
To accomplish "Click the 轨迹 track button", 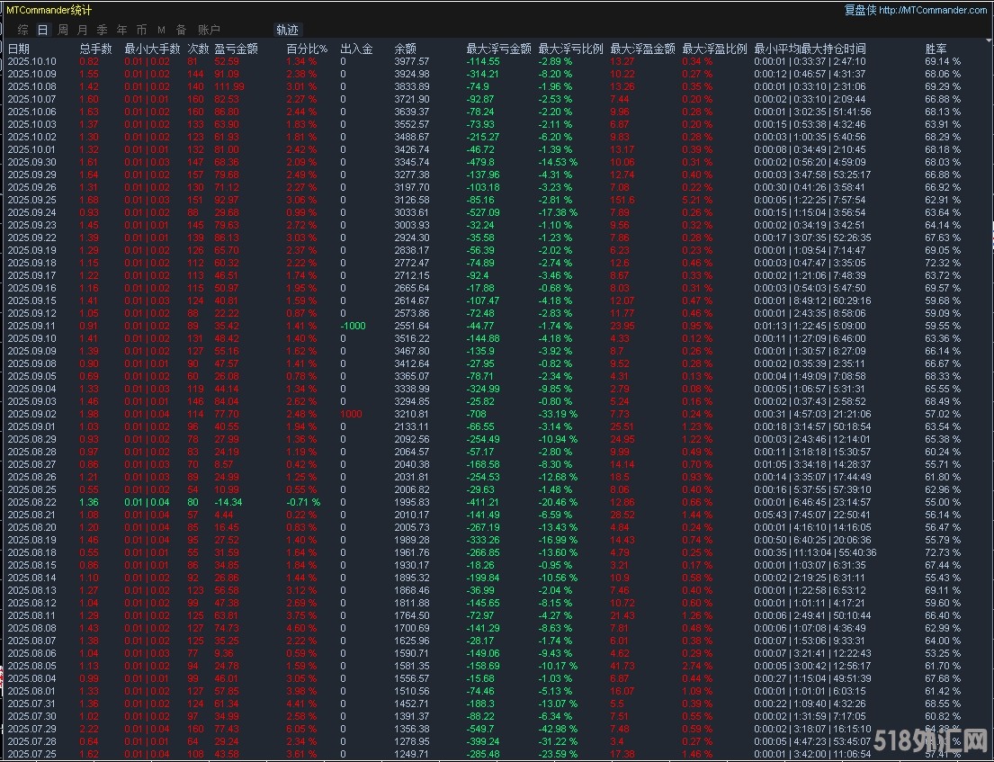I will [288, 30].
